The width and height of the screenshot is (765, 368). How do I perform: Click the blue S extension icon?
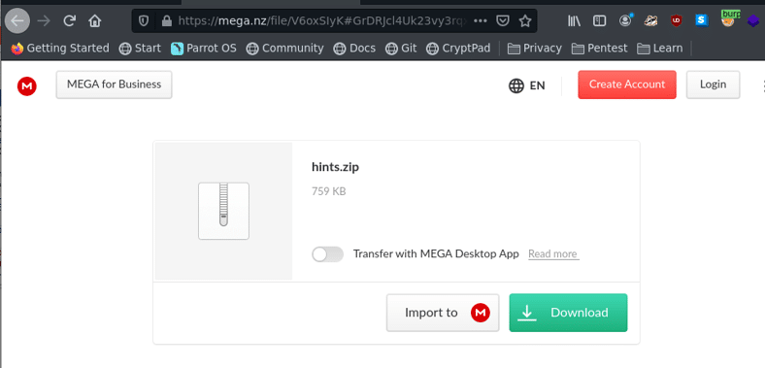click(x=702, y=20)
